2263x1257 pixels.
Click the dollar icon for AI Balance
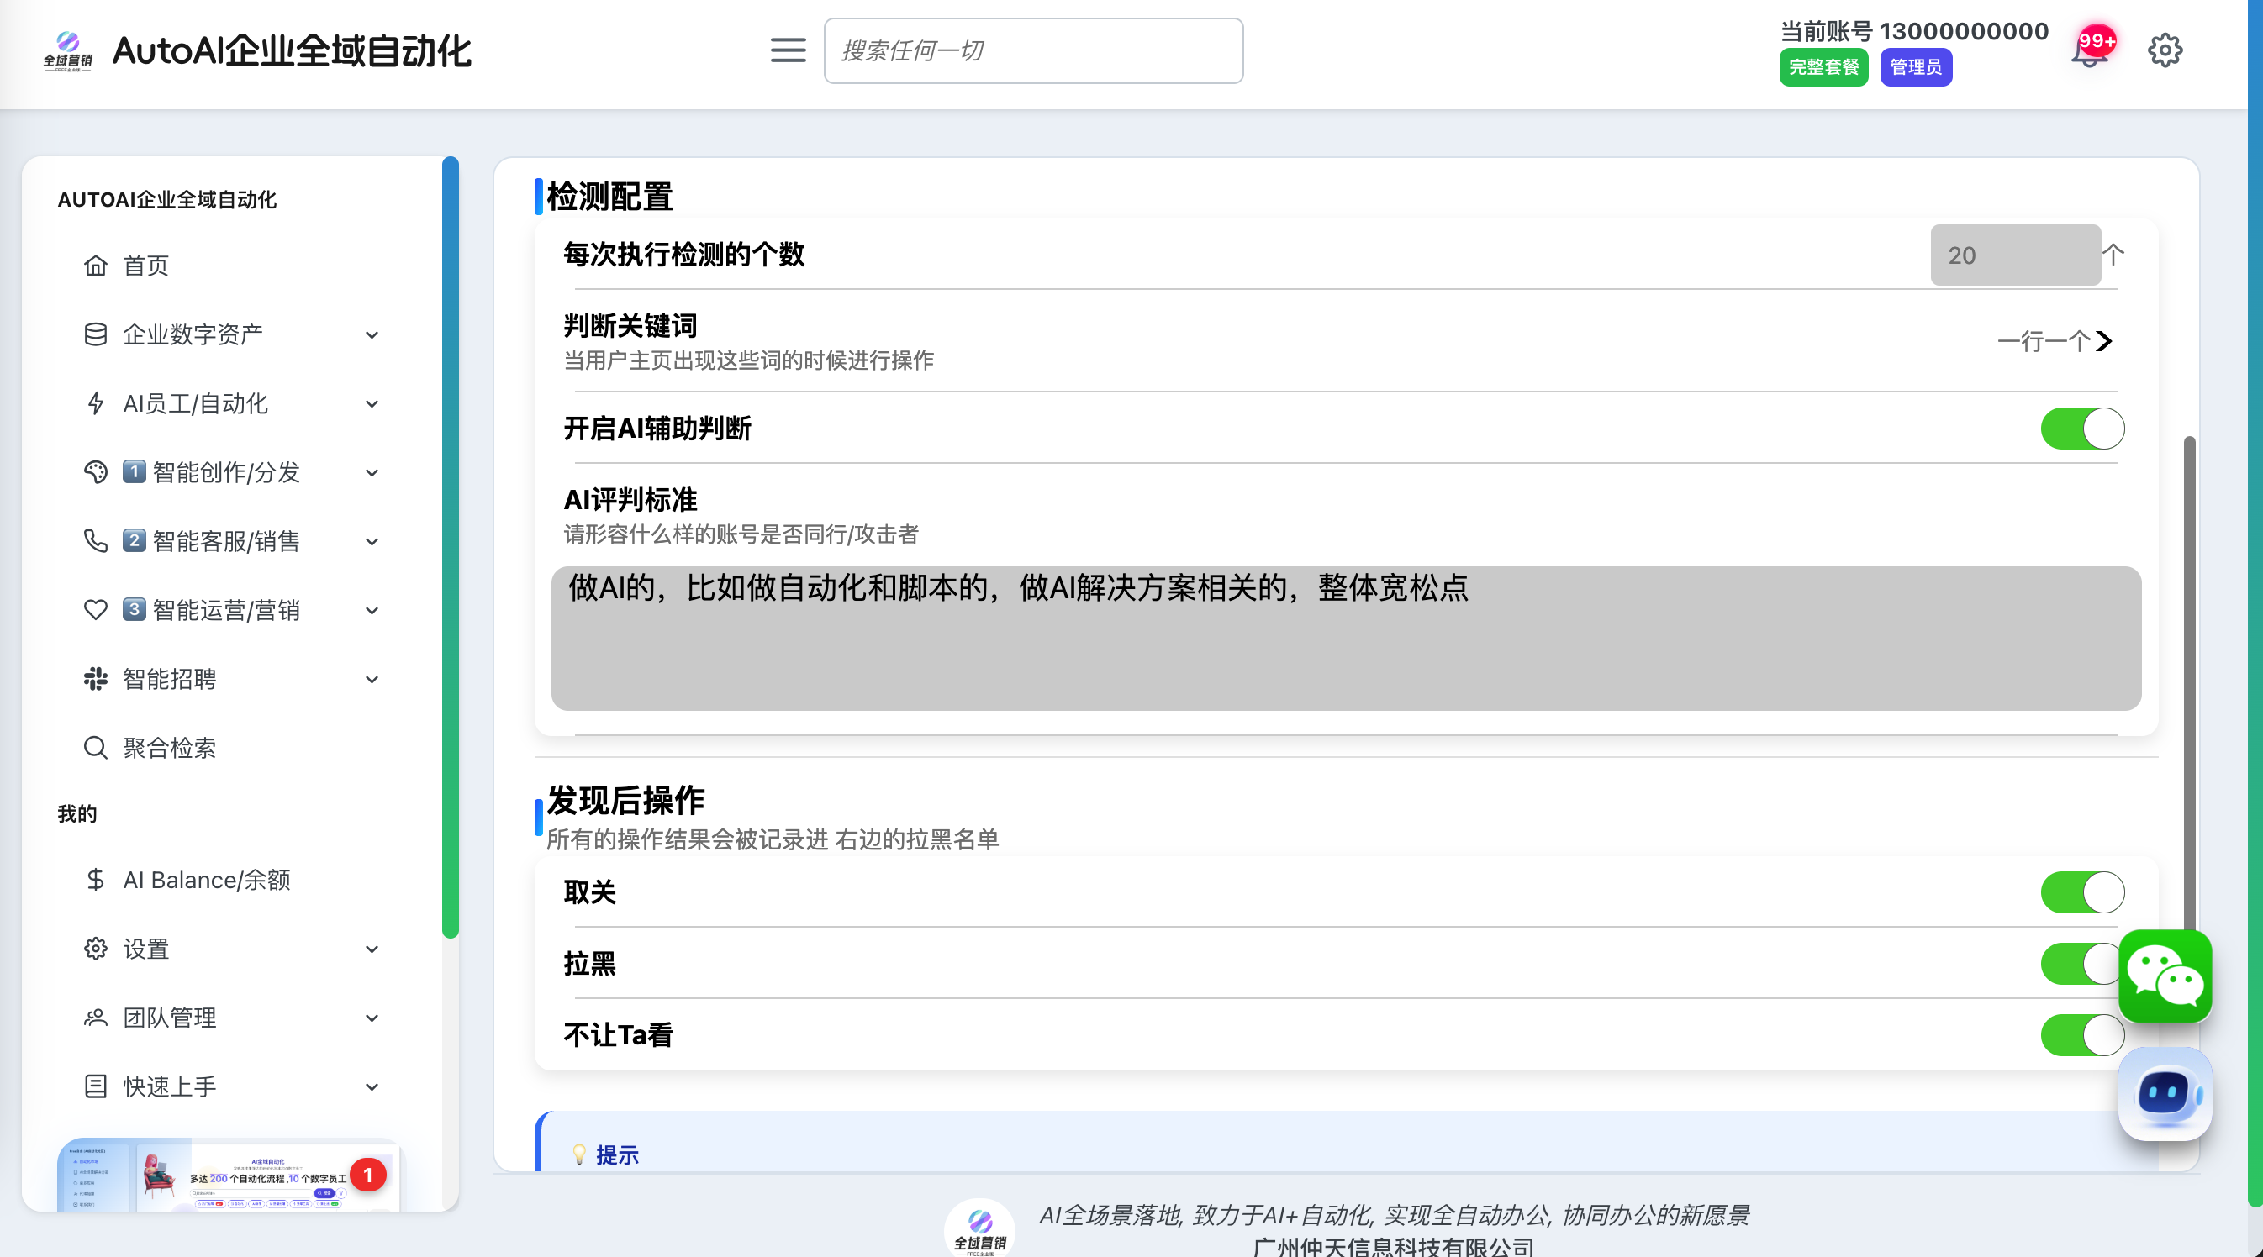pos(95,880)
